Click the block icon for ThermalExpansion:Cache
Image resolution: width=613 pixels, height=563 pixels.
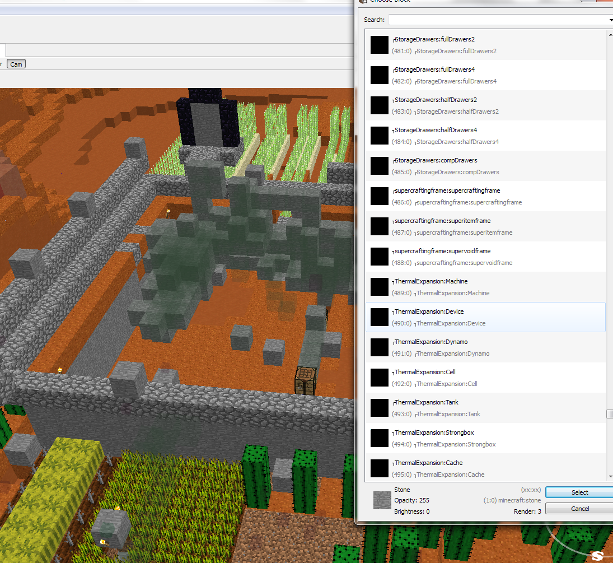tap(379, 468)
